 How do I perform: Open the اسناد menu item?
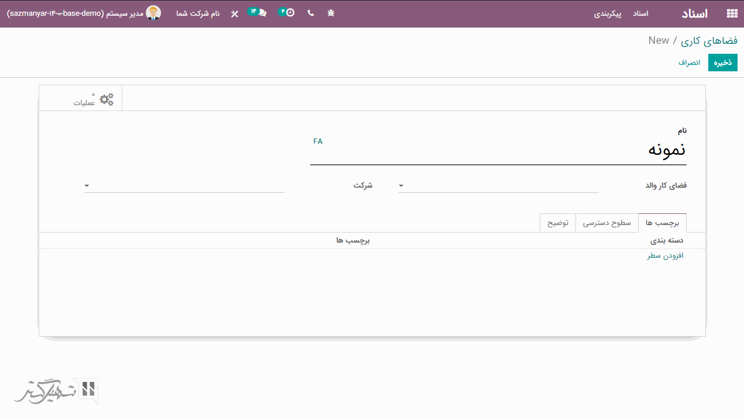(640, 13)
